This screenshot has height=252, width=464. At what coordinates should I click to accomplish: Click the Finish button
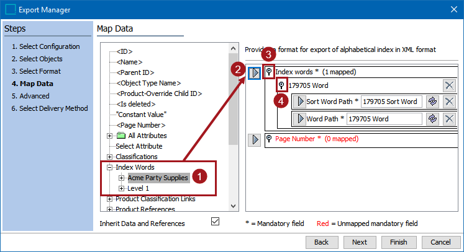pyautogui.click(x=398, y=242)
